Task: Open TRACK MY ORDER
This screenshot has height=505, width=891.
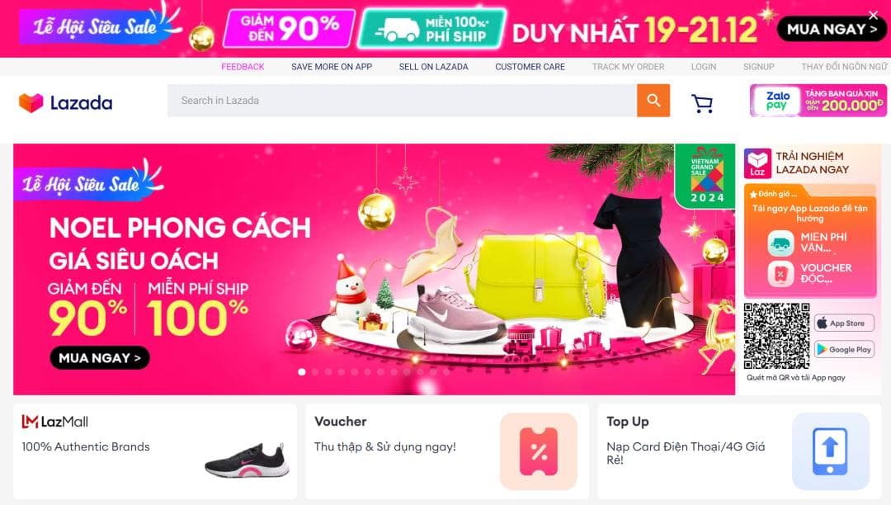Action: pyautogui.click(x=628, y=67)
